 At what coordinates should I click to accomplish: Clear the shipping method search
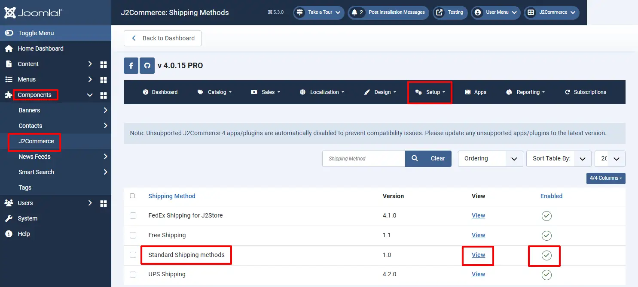438,159
